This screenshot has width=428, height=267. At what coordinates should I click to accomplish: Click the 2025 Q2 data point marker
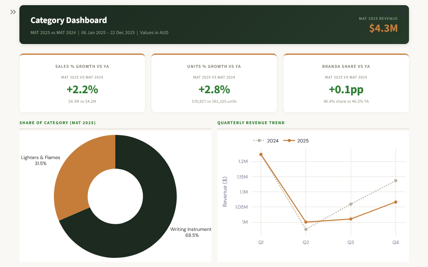[306, 222]
